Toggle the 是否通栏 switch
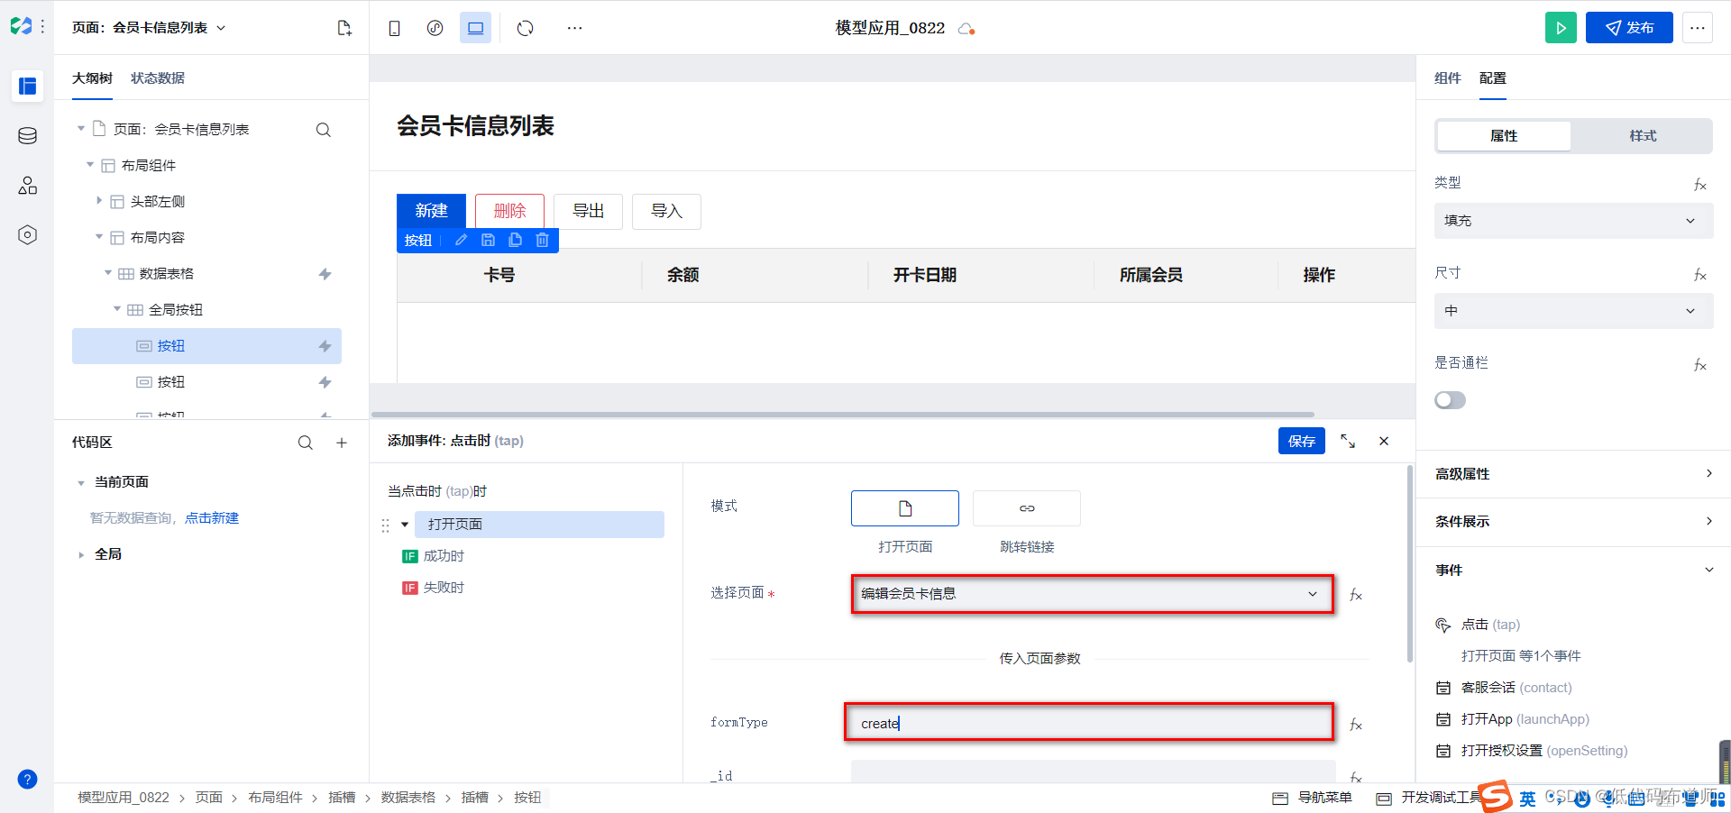 pos(1450,400)
